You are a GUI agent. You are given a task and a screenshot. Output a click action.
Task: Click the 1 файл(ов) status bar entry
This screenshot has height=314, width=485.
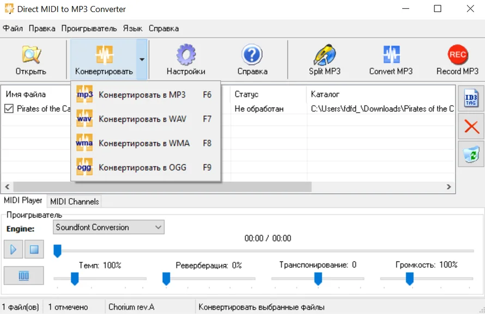tap(20, 307)
